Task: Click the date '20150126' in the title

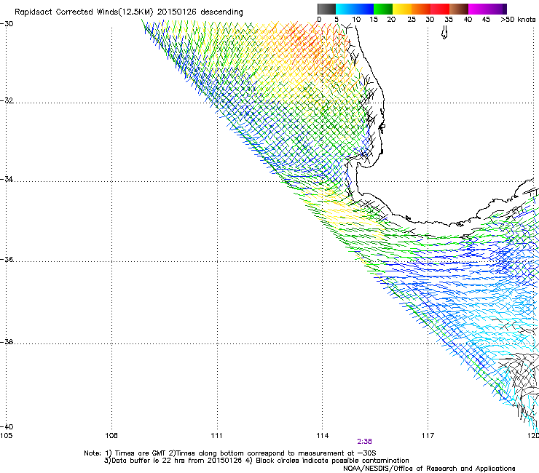Action: (177, 12)
